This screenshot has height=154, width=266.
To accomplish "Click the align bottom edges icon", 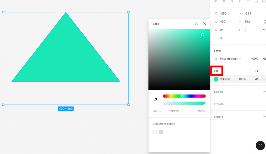I will [x=257, y=2].
